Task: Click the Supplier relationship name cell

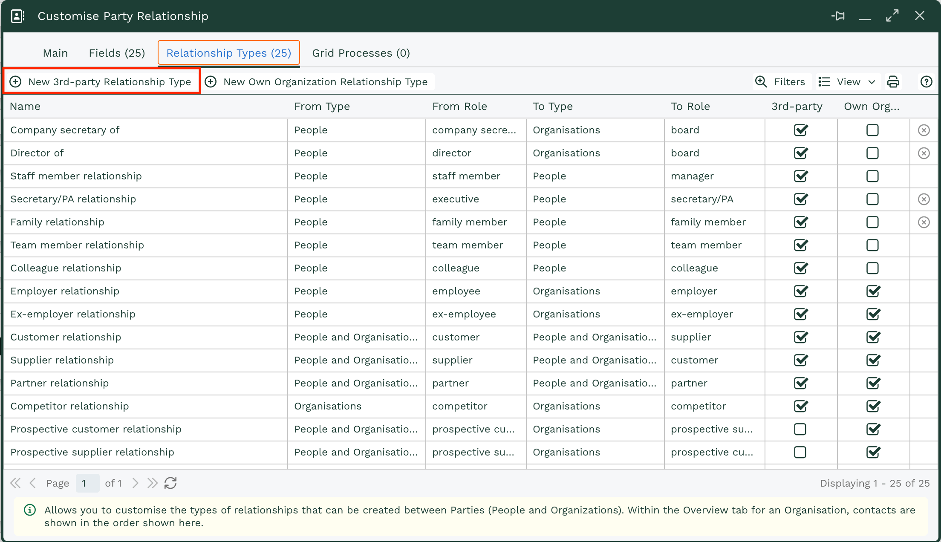Action: (146, 360)
